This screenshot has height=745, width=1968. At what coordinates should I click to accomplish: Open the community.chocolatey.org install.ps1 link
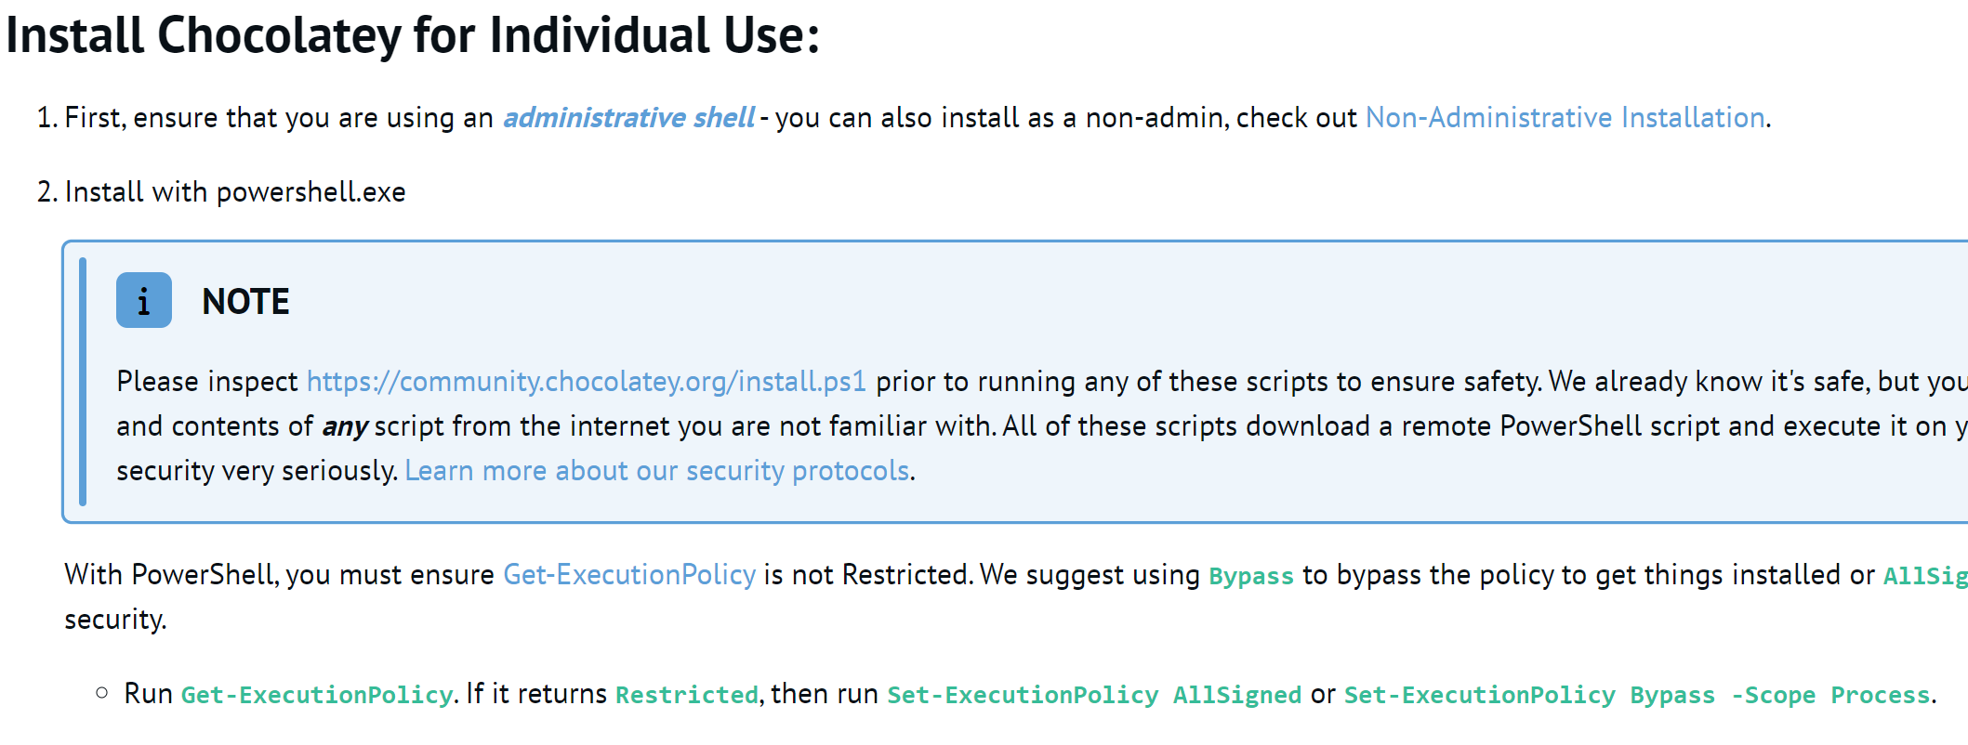[587, 382]
